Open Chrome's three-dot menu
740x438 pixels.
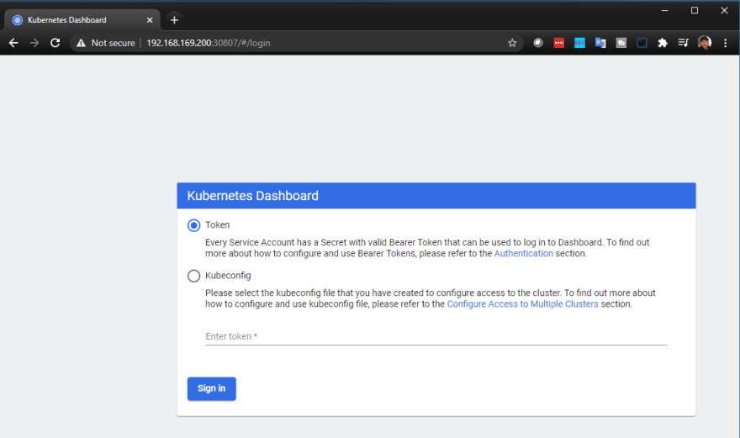coord(726,43)
